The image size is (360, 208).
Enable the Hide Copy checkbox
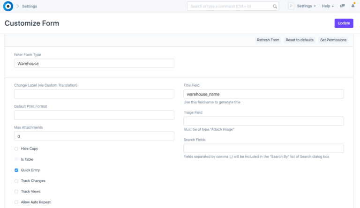[x=16, y=149]
